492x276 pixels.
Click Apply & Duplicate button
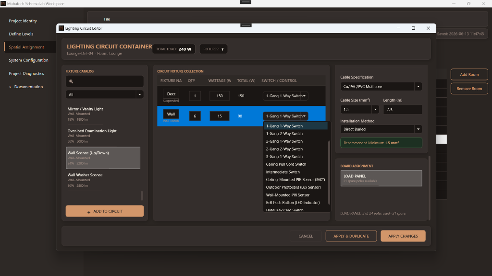coord(351,236)
